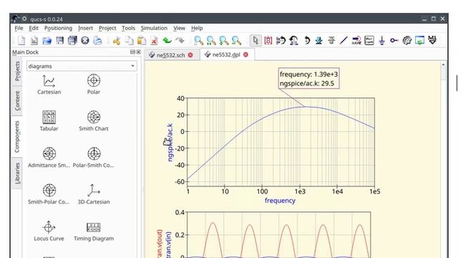Paste from clipboard
This screenshot has width=458, height=258.
tap(142, 40)
